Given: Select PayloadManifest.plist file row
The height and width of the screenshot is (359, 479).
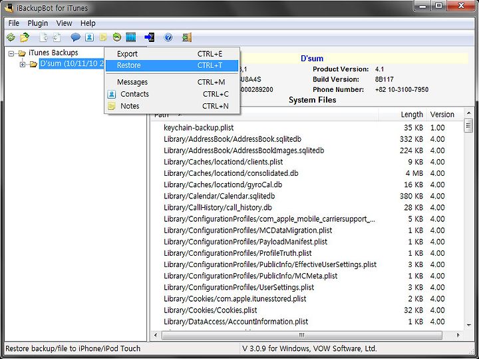Looking at the screenshot, I should (x=307, y=242).
